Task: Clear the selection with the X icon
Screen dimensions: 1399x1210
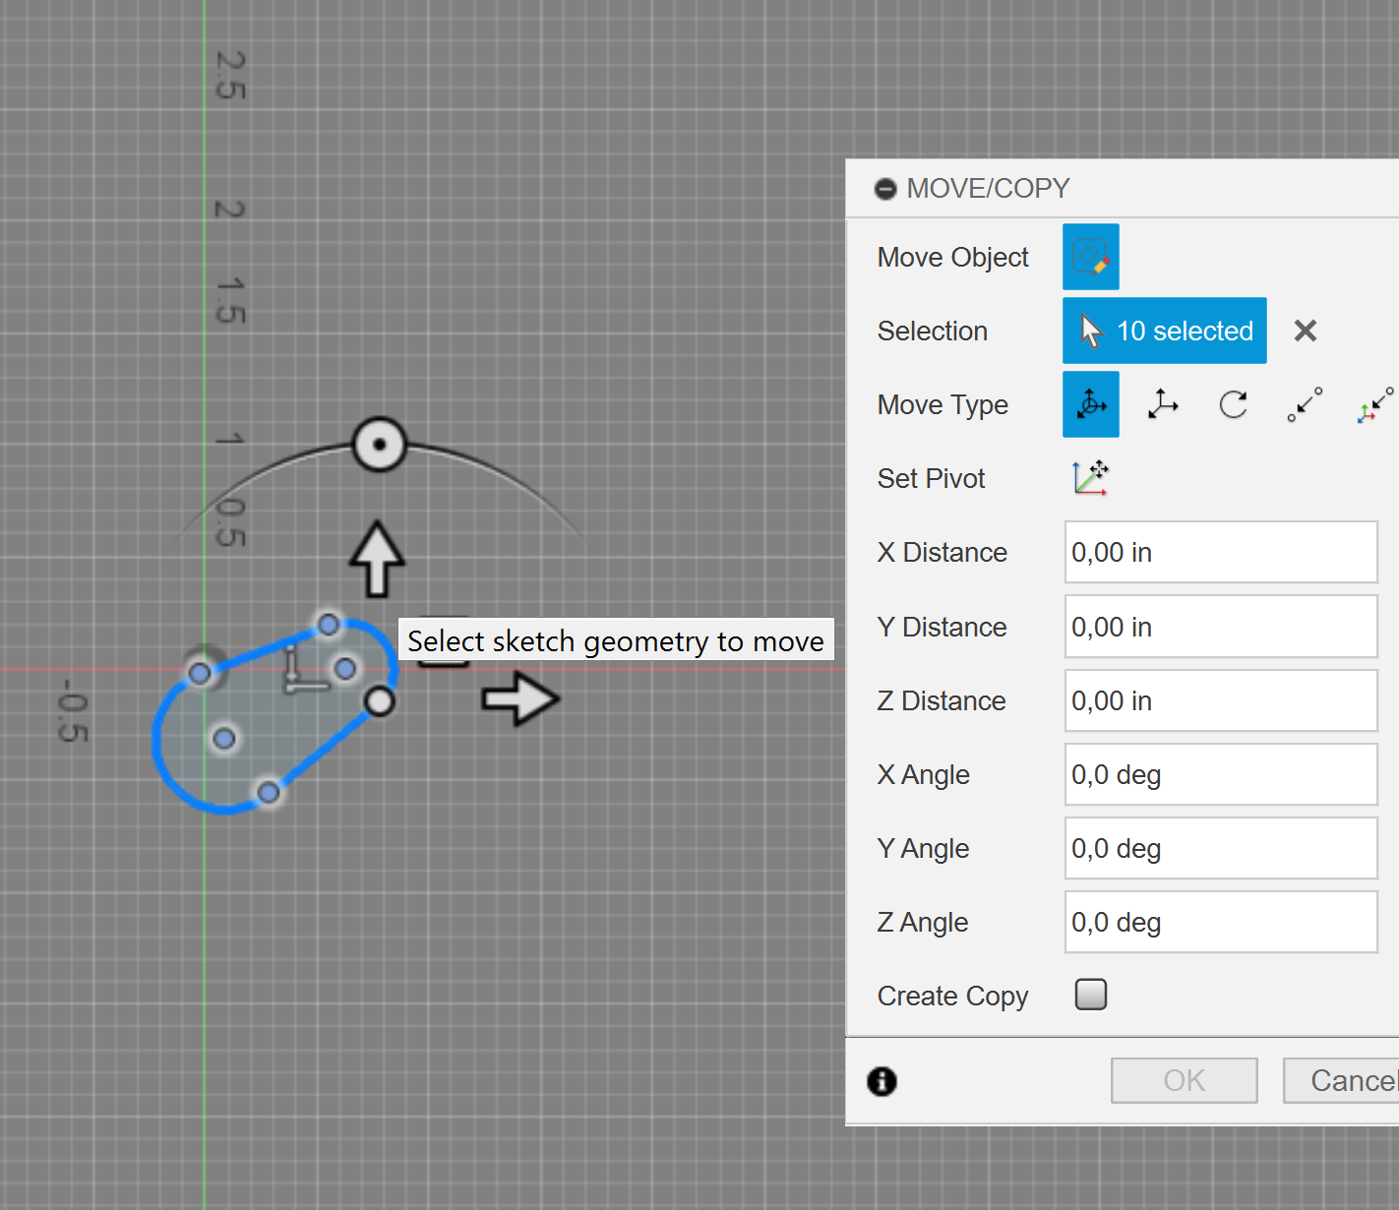Action: click(x=1306, y=331)
